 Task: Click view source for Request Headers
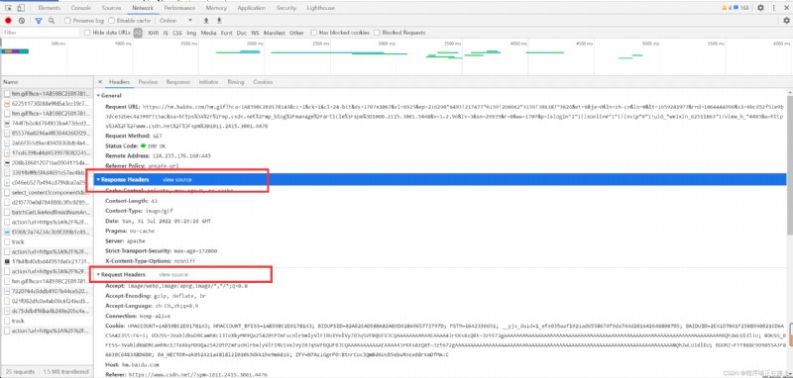point(173,274)
